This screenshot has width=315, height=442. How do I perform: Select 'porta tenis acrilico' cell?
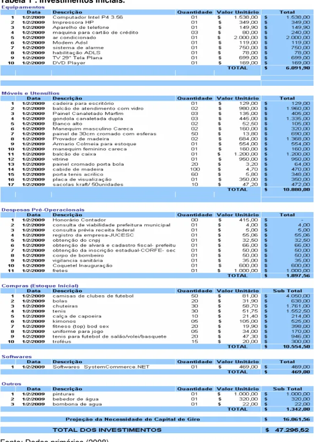click(x=78, y=174)
